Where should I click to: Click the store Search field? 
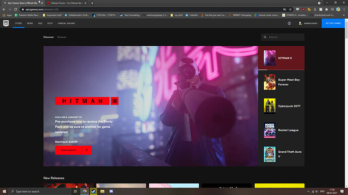tap(283, 37)
